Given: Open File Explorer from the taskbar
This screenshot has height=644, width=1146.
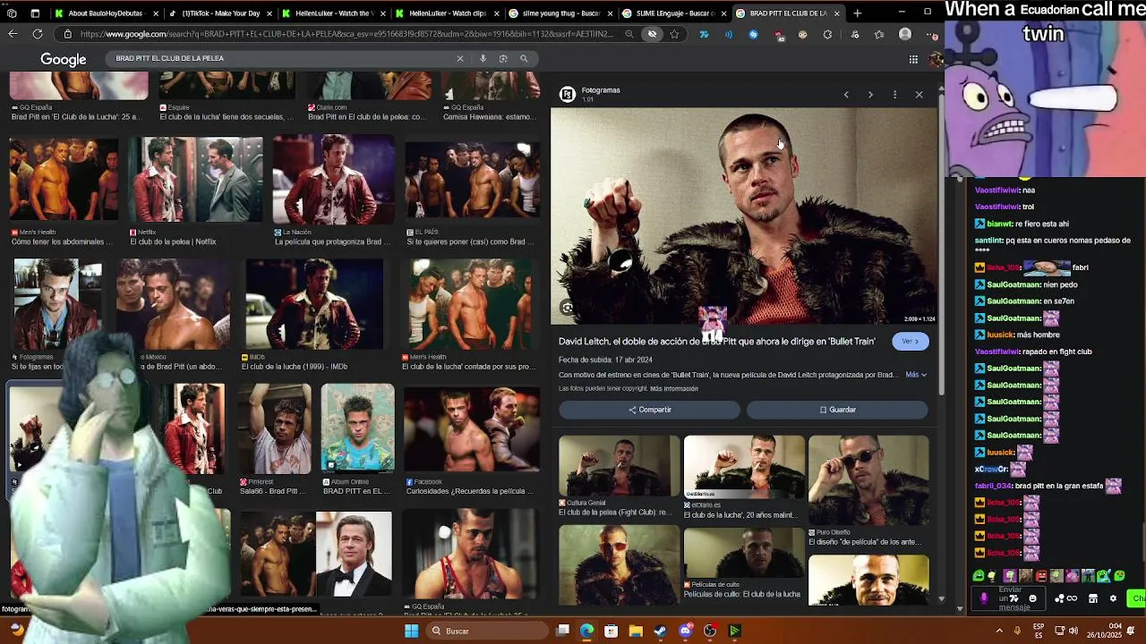Looking at the screenshot, I should [x=636, y=631].
